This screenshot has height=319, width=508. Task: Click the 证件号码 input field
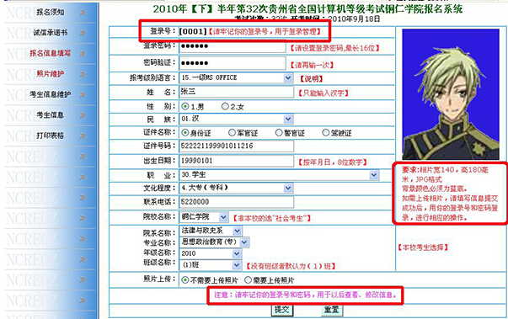[x=237, y=146]
